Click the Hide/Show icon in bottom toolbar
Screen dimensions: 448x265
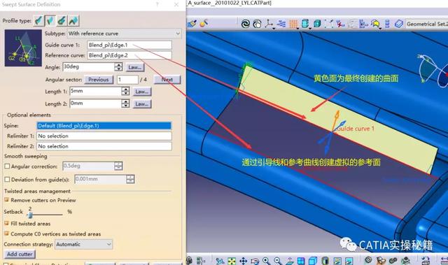[x=337, y=261]
